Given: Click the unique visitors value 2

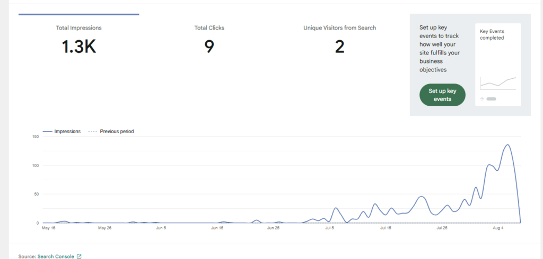Looking at the screenshot, I should point(340,47).
